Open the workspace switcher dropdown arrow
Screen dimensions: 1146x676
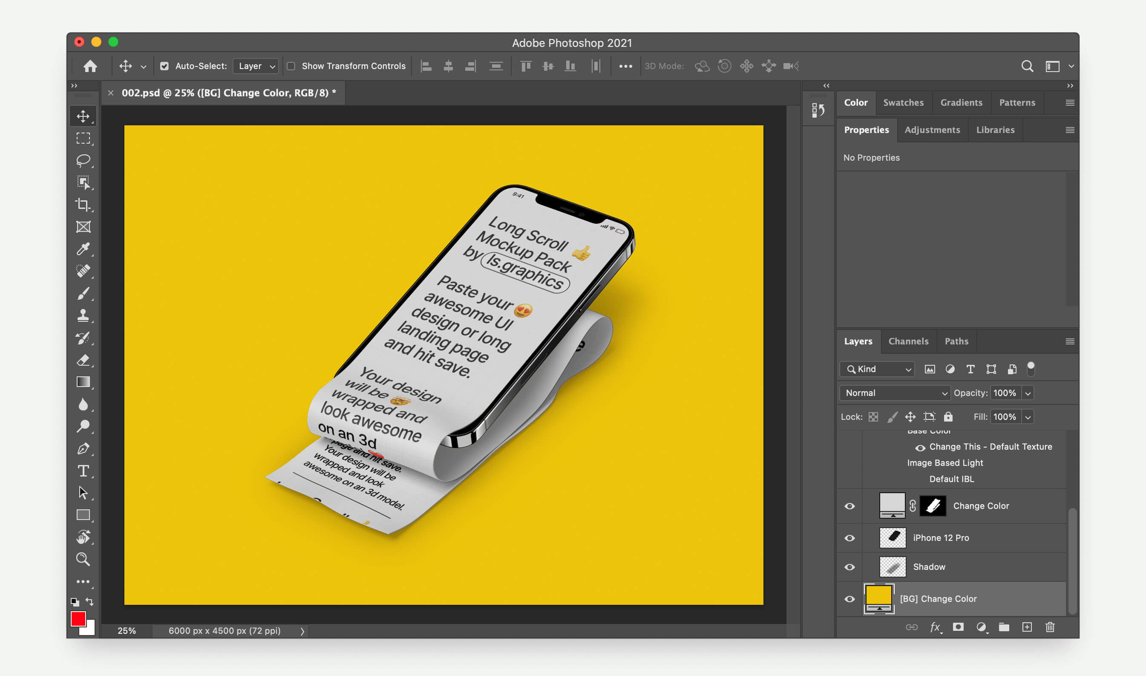(1071, 66)
